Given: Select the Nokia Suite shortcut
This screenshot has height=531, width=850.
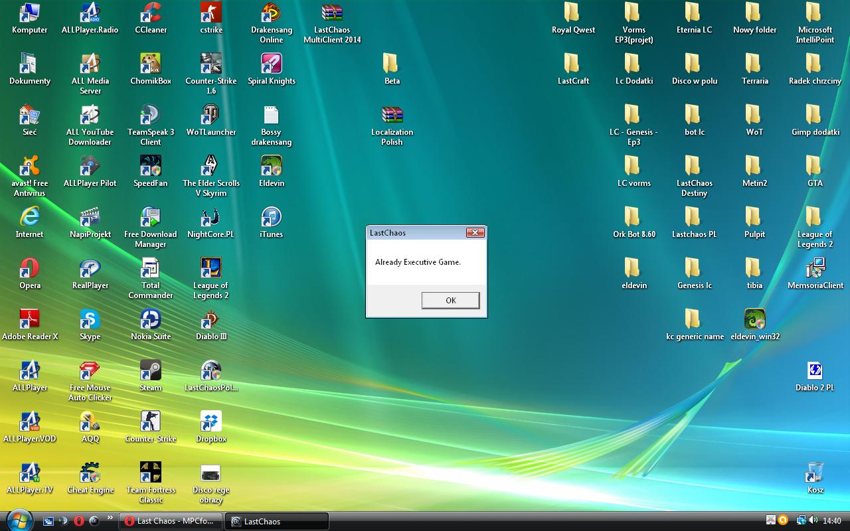Looking at the screenshot, I should coord(151,325).
